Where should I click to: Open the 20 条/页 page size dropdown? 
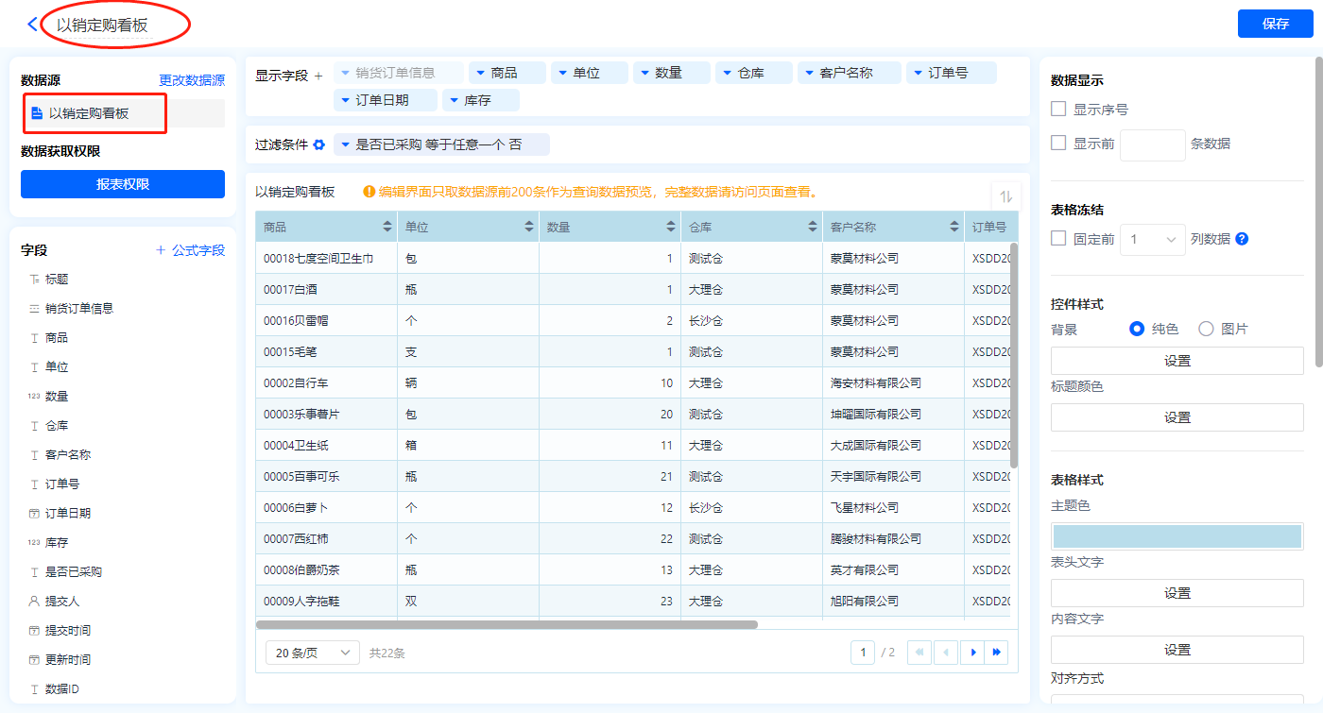(x=313, y=653)
